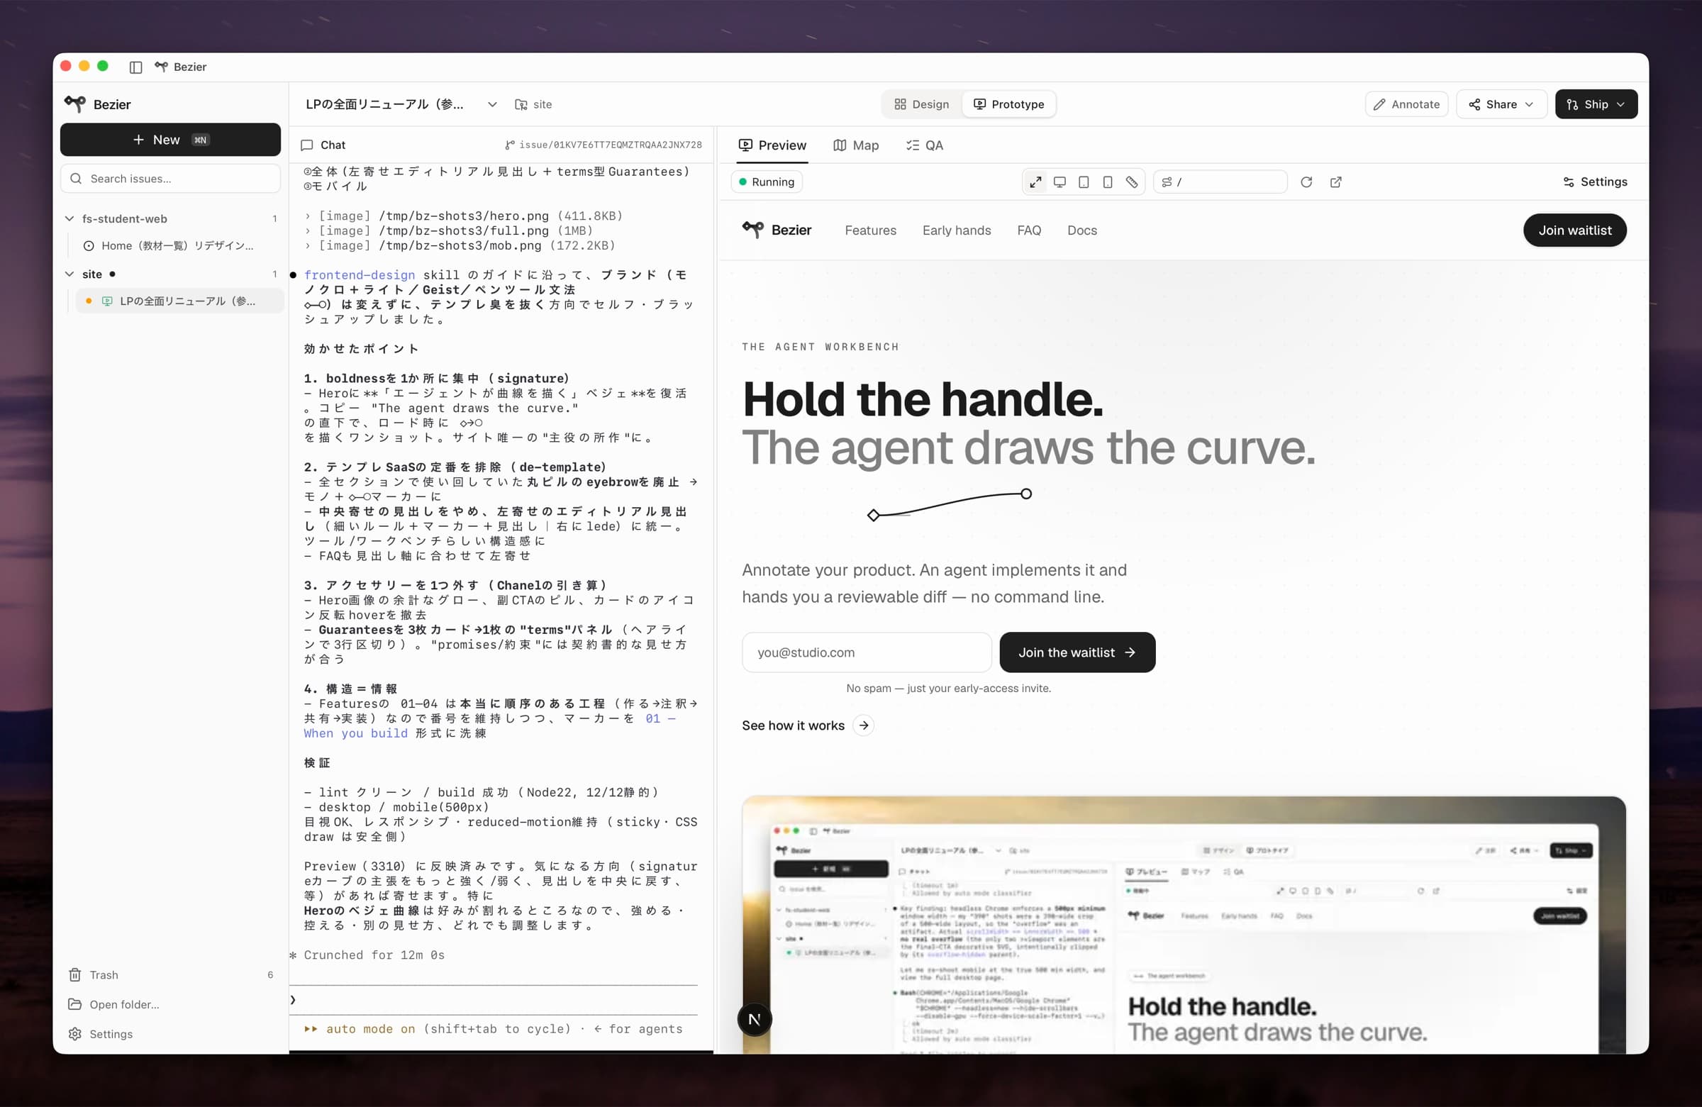Open the Share dropdown
Image resolution: width=1702 pixels, height=1107 pixels.
tap(1501, 104)
